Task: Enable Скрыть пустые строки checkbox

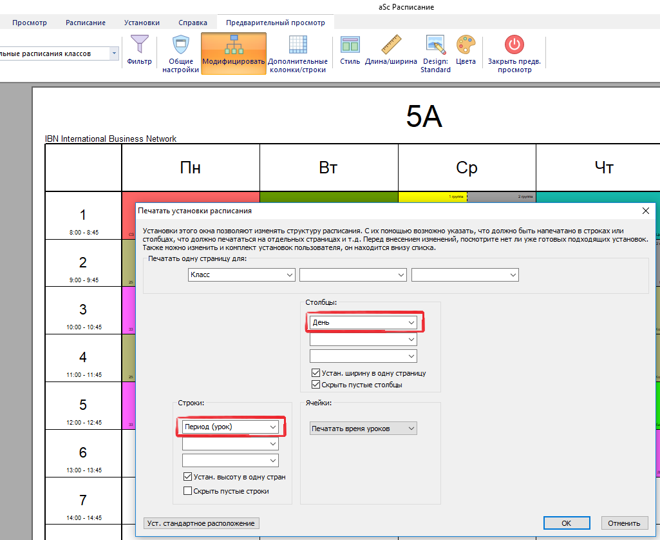Action: [x=188, y=491]
